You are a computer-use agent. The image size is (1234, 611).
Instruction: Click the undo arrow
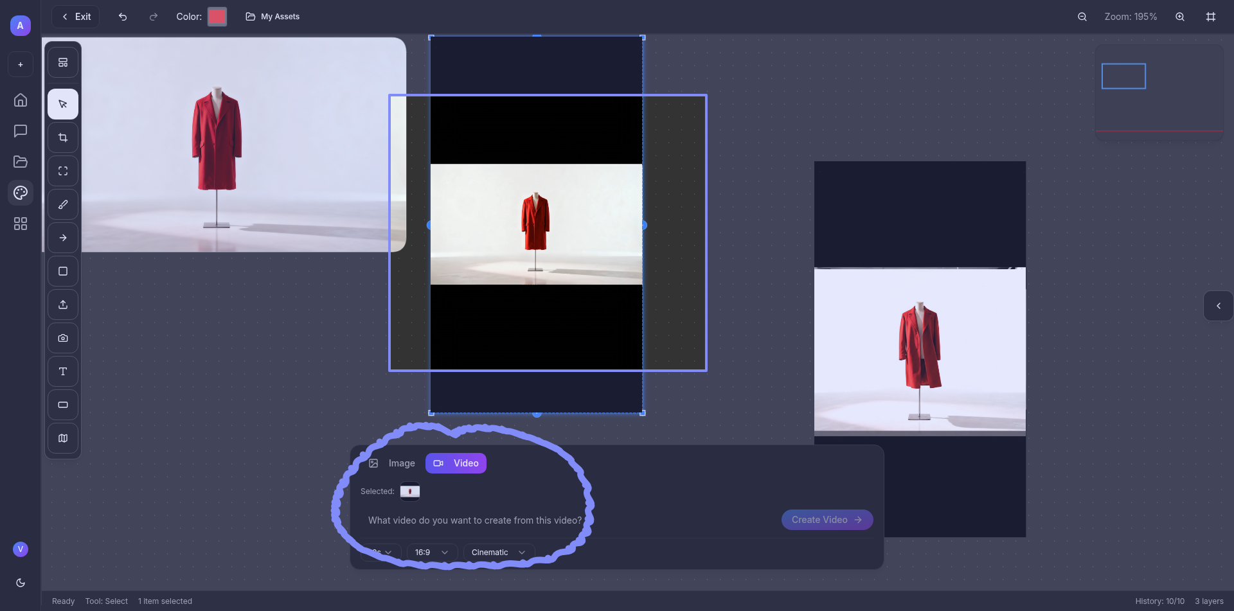[123, 17]
